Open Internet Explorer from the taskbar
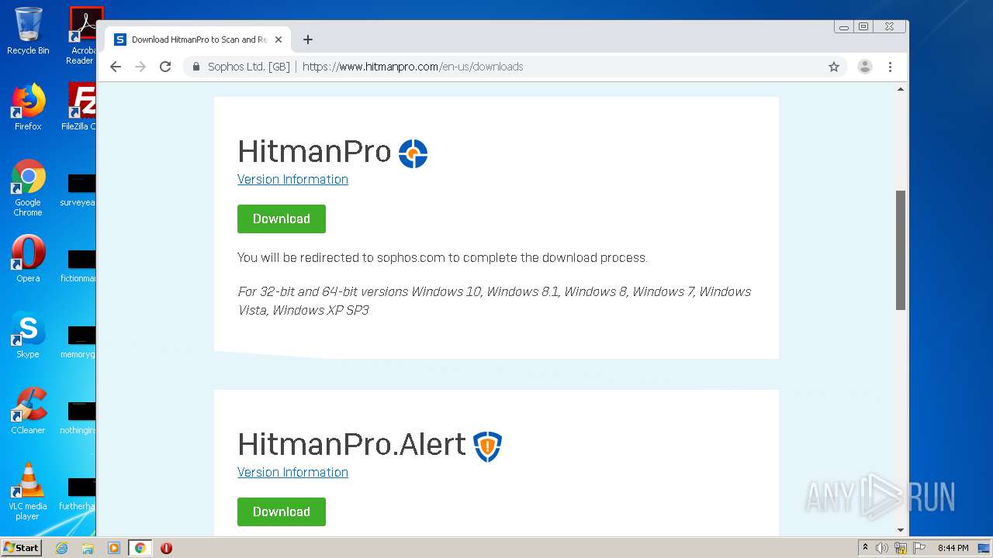The height and width of the screenshot is (558, 993). (x=61, y=548)
